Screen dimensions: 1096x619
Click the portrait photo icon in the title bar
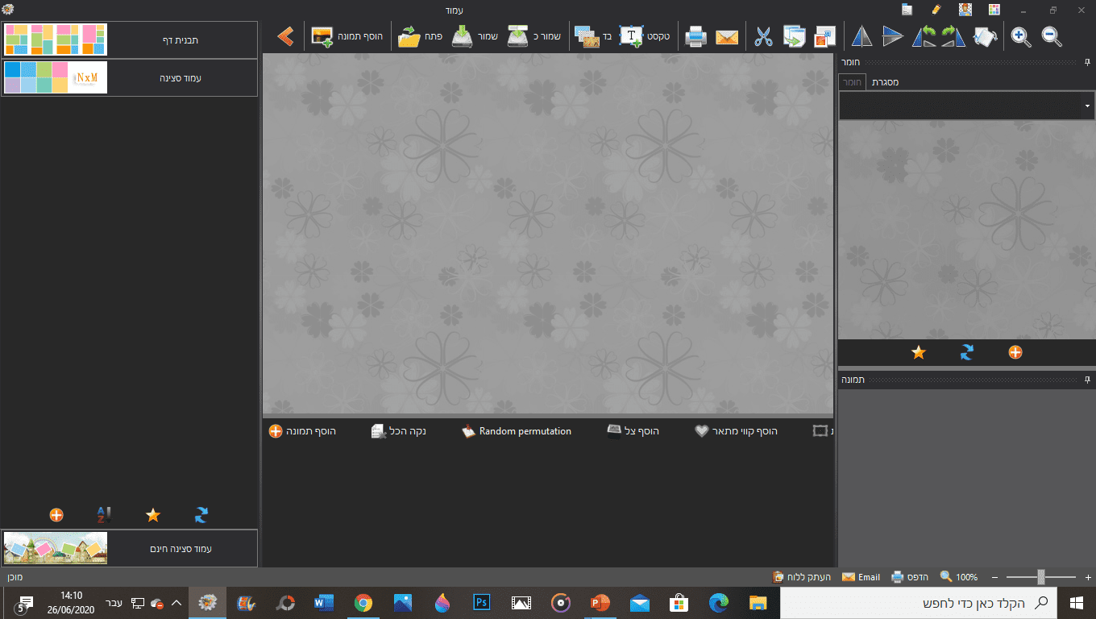[965, 10]
